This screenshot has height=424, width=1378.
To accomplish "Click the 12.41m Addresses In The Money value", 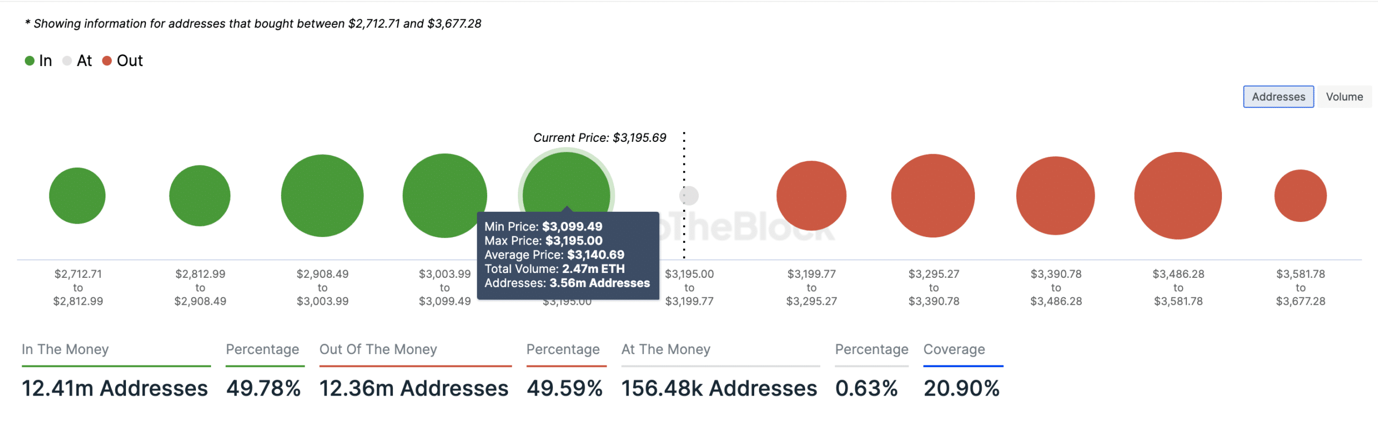I will point(115,388).
